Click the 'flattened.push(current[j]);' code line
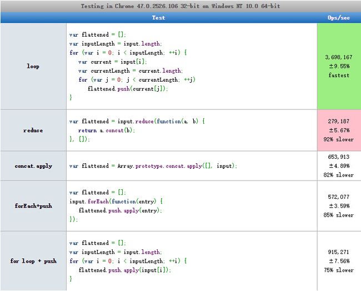The width and height of the screenshot is (361, 291). [x=128, y=89]
